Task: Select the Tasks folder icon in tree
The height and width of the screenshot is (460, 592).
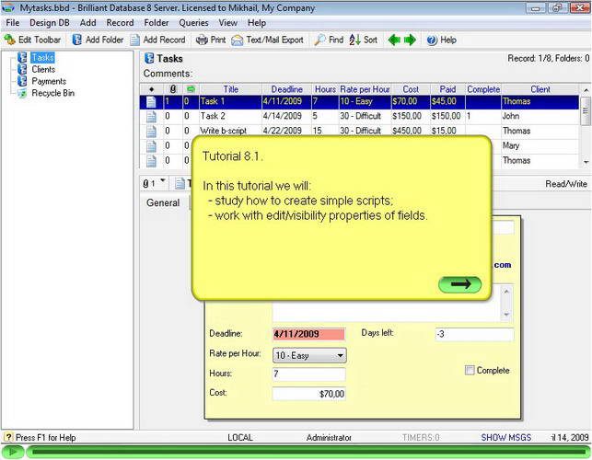Action: pos(23,57)
